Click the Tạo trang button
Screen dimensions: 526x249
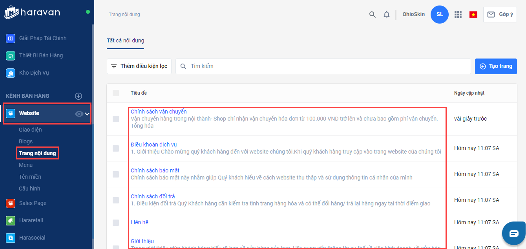point(496,66)
